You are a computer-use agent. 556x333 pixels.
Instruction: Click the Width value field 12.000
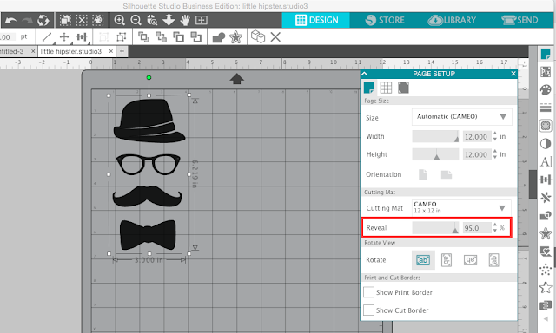click(x=477, y=137)
